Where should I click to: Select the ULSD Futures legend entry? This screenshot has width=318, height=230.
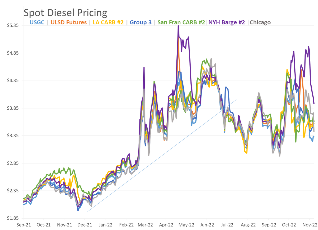pyautogui.click(x=68, y=22)
